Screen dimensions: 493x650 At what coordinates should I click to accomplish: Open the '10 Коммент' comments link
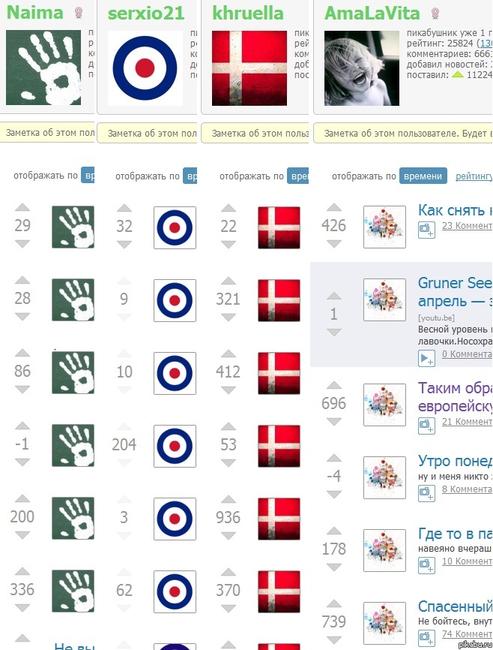pyautogui.click(x=467, y=561)
